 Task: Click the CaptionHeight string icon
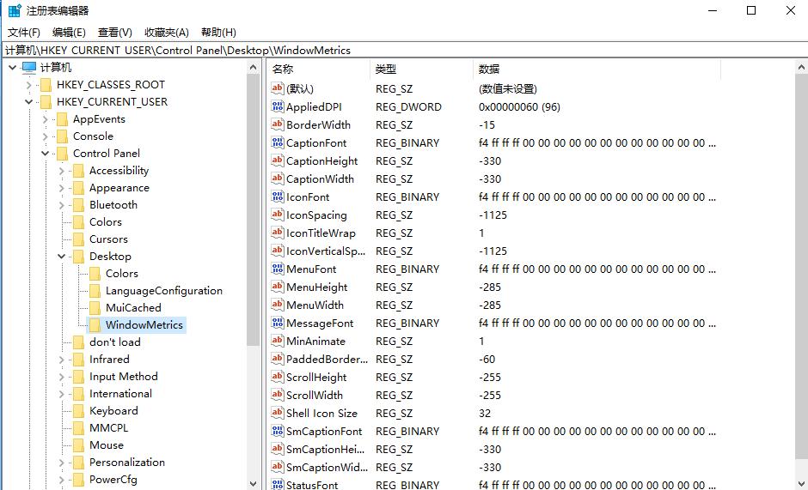point(278,160)
